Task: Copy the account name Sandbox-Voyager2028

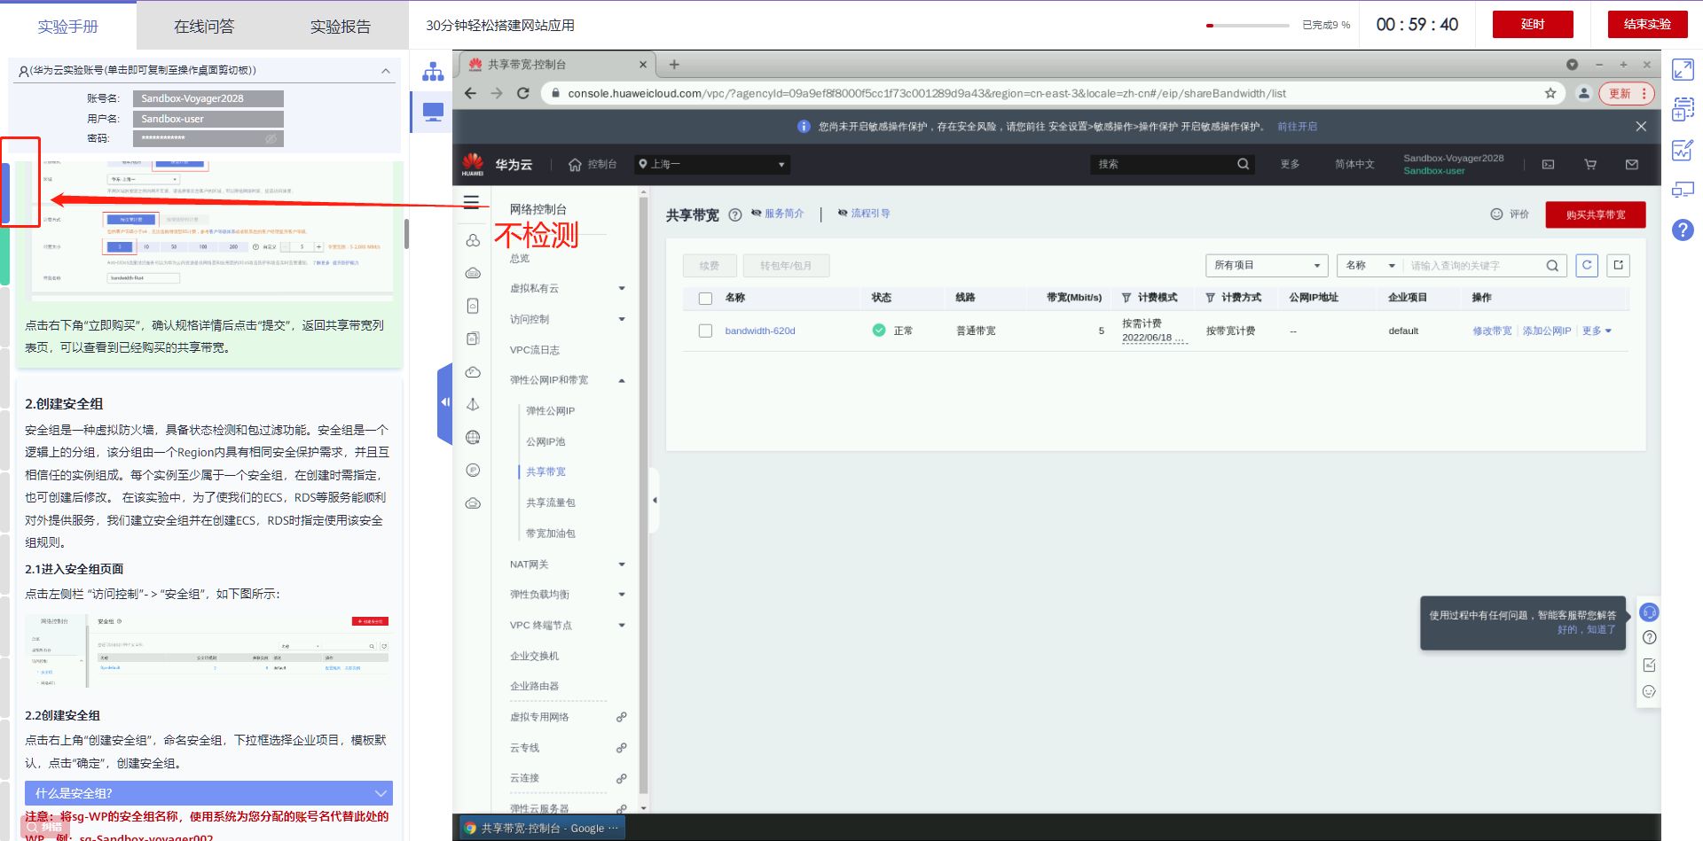Action: coord(208,98)
